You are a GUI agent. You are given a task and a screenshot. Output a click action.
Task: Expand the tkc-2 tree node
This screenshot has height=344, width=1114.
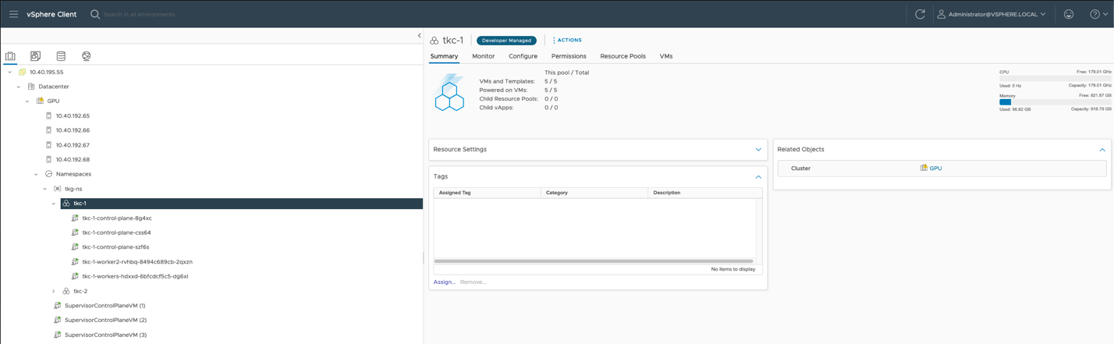point(54,291)
